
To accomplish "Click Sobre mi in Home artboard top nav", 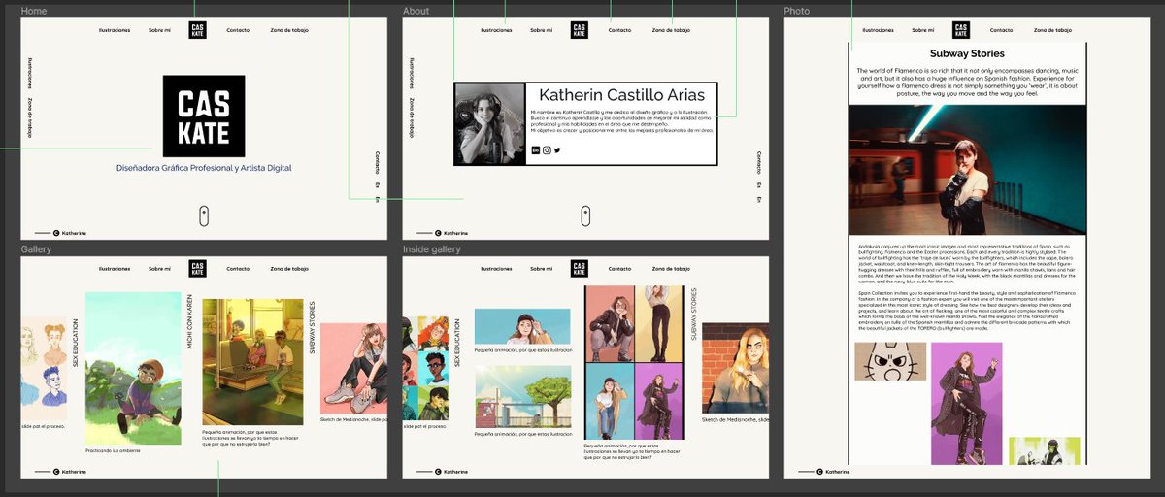I will point(159,30).
